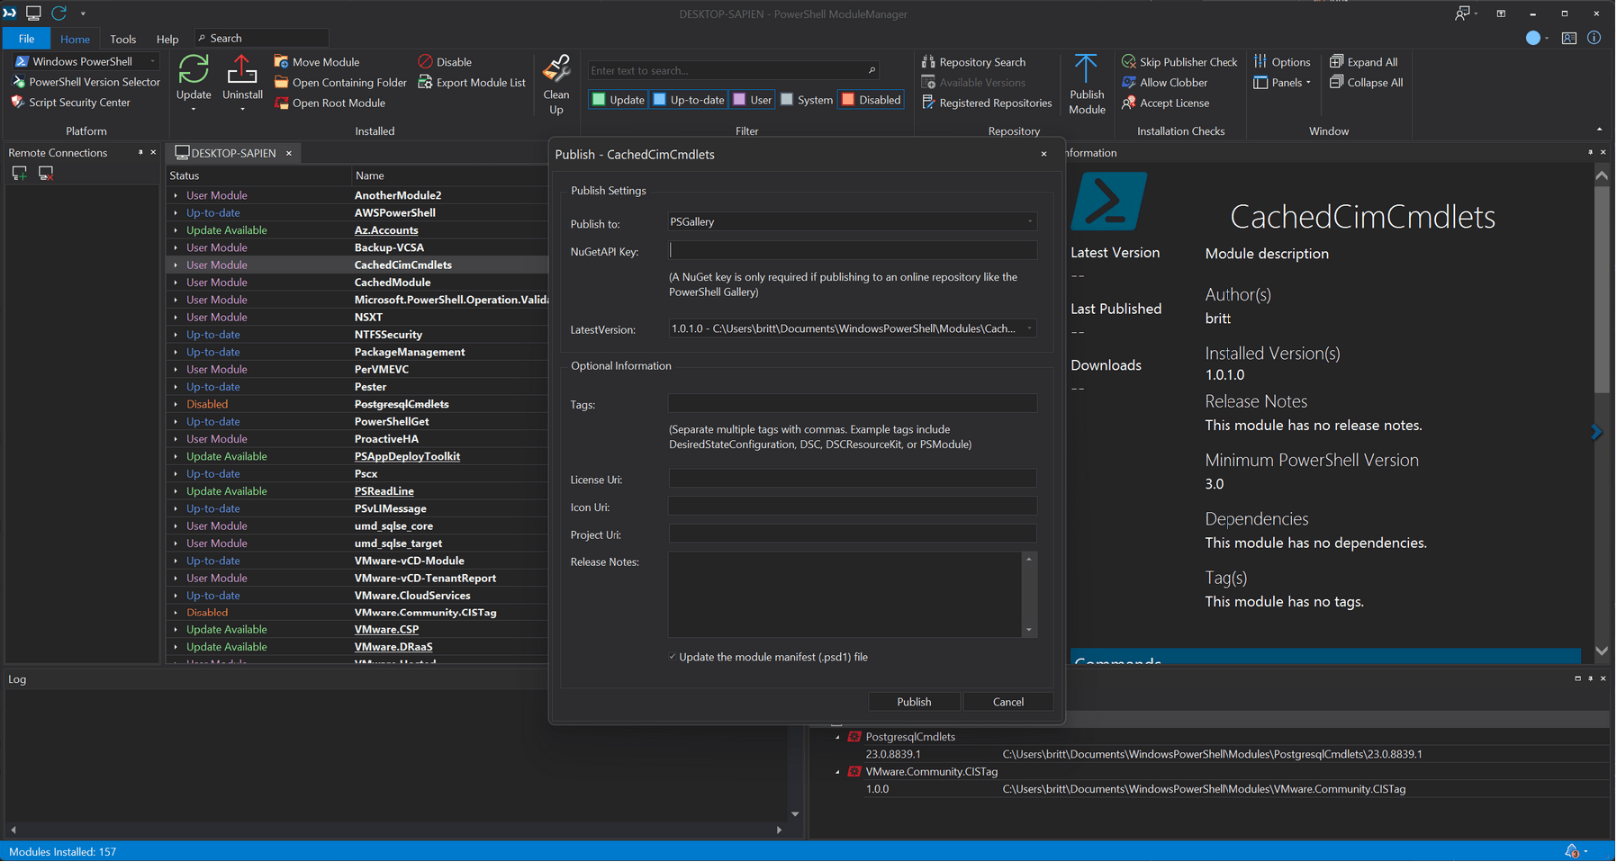Toggle the Disabled filter

pyautogui.click(x=871, y=100)
